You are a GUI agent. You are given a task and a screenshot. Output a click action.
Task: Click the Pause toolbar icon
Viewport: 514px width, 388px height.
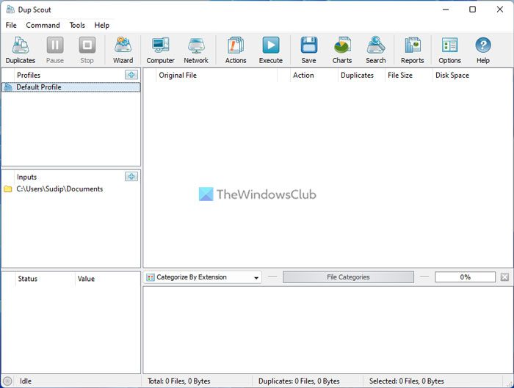tap(55, 50)
